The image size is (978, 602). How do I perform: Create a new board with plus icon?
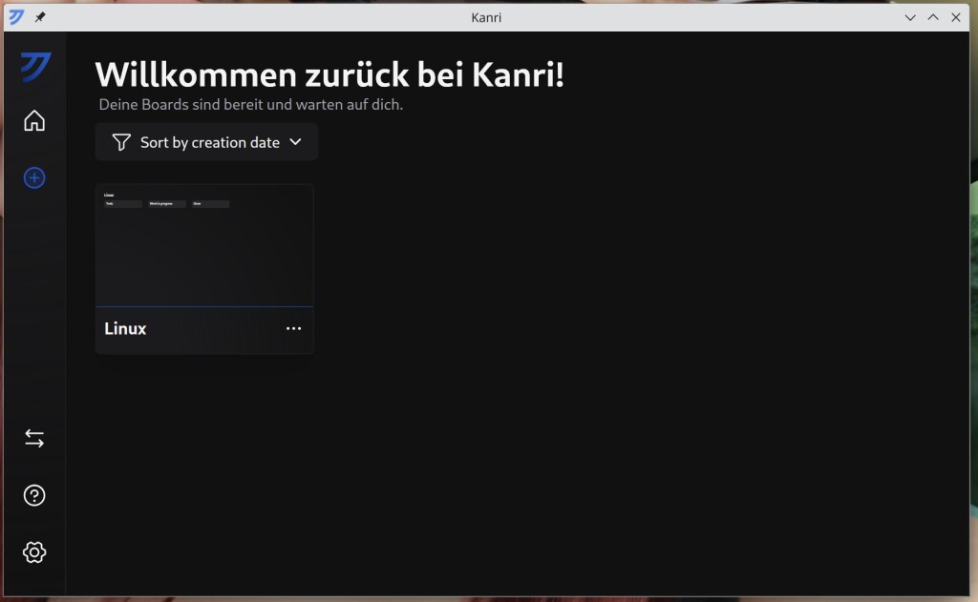34,178
